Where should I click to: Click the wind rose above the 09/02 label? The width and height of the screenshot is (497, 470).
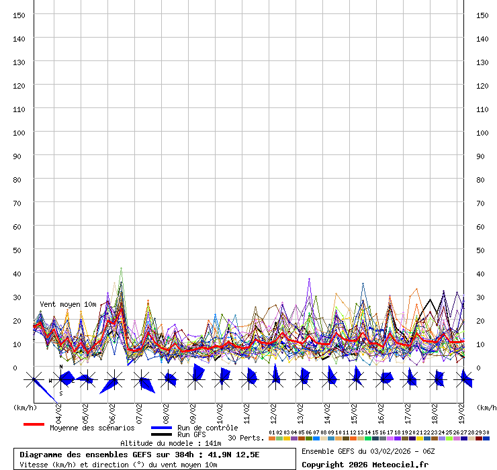point(195,379)
